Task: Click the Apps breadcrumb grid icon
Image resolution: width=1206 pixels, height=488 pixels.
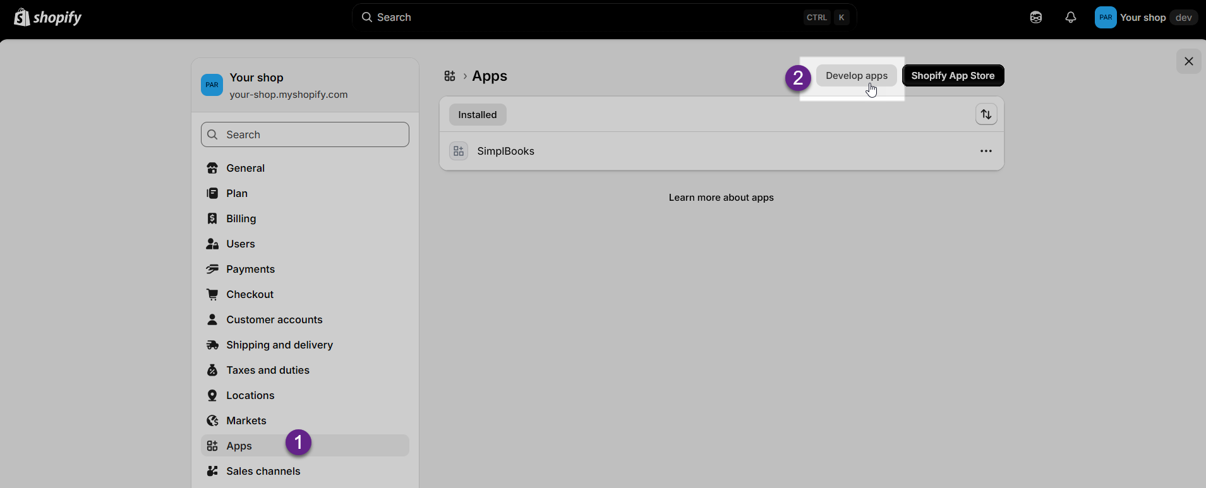Action: coord(450,76)
